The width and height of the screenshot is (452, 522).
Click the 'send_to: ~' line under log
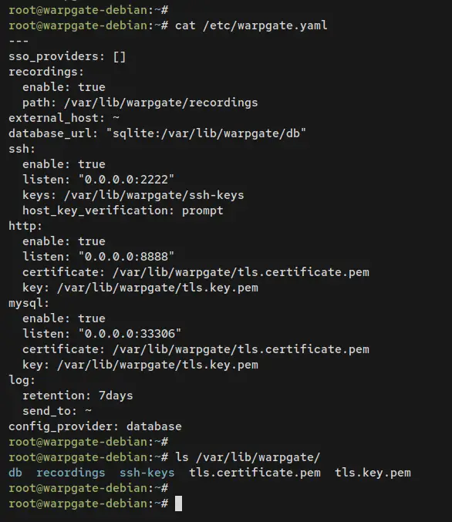click(x=57, y=411)
